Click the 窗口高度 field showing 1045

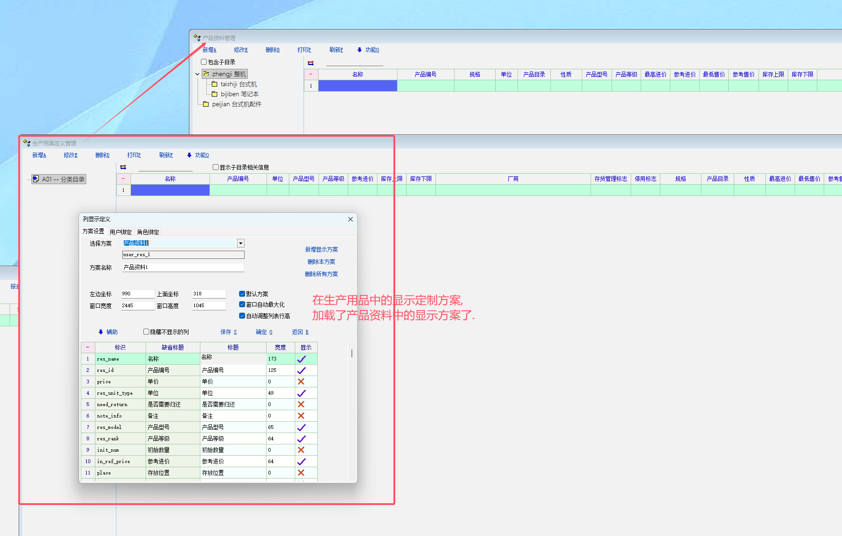209,306
